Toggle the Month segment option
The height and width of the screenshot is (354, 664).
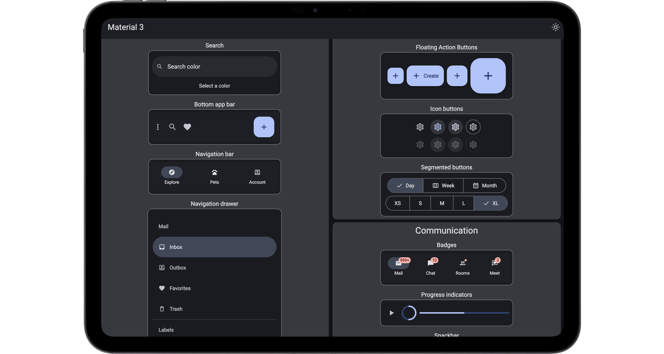click(x=485, y=186)
